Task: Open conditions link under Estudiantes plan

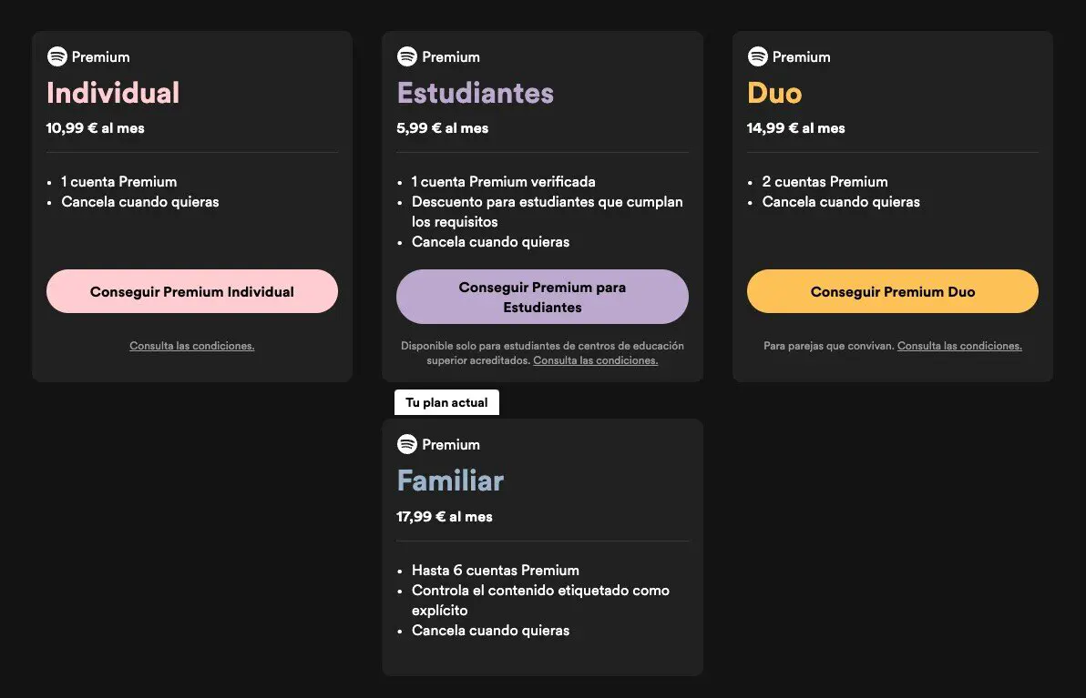Action: click(x=596, y=360)
